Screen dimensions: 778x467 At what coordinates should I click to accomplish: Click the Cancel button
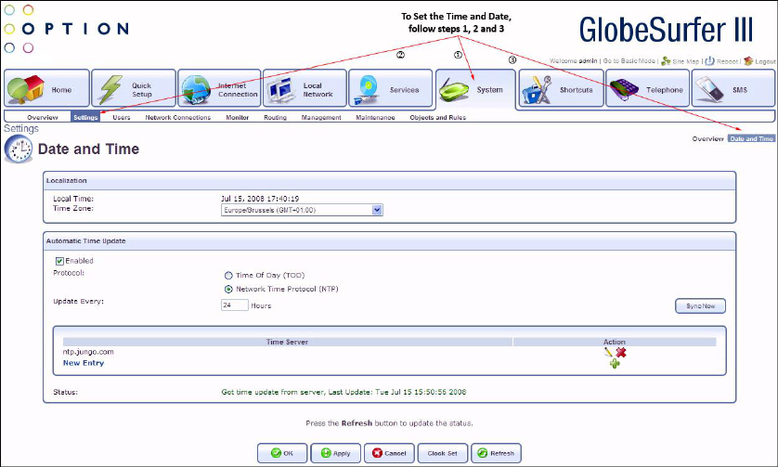389,453
